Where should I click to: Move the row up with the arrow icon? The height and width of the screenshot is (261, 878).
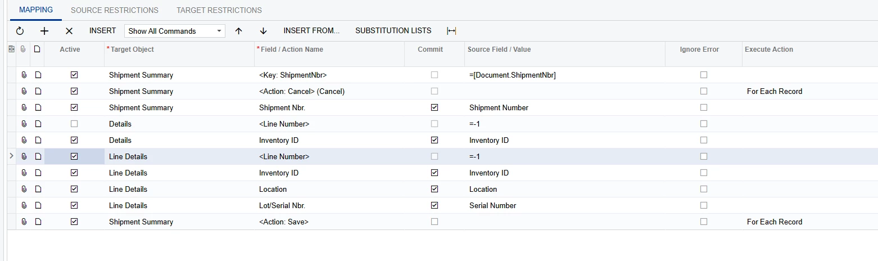pyautogui.click(x=238, y=31)
